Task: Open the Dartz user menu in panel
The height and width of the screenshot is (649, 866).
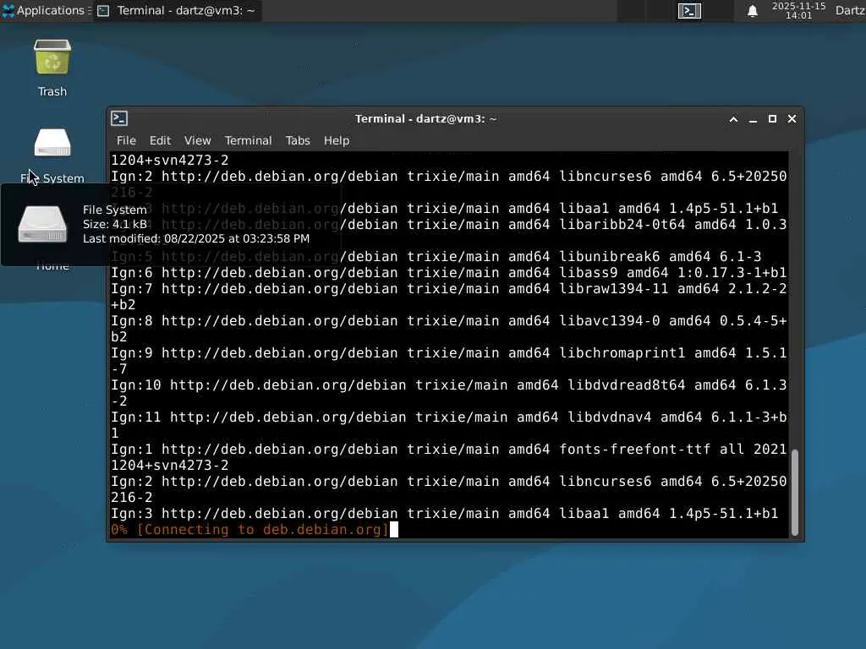Action: click(x=850, y=10)
